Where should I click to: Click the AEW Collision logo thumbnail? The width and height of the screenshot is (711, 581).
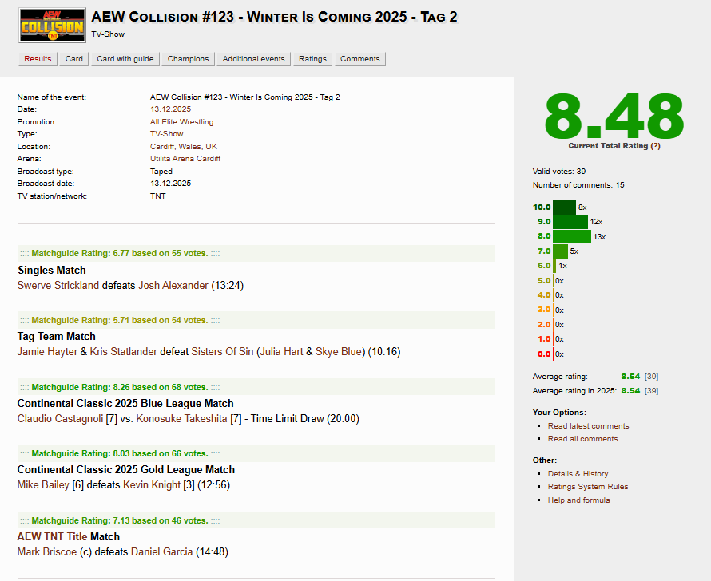(x=52, y=26)
